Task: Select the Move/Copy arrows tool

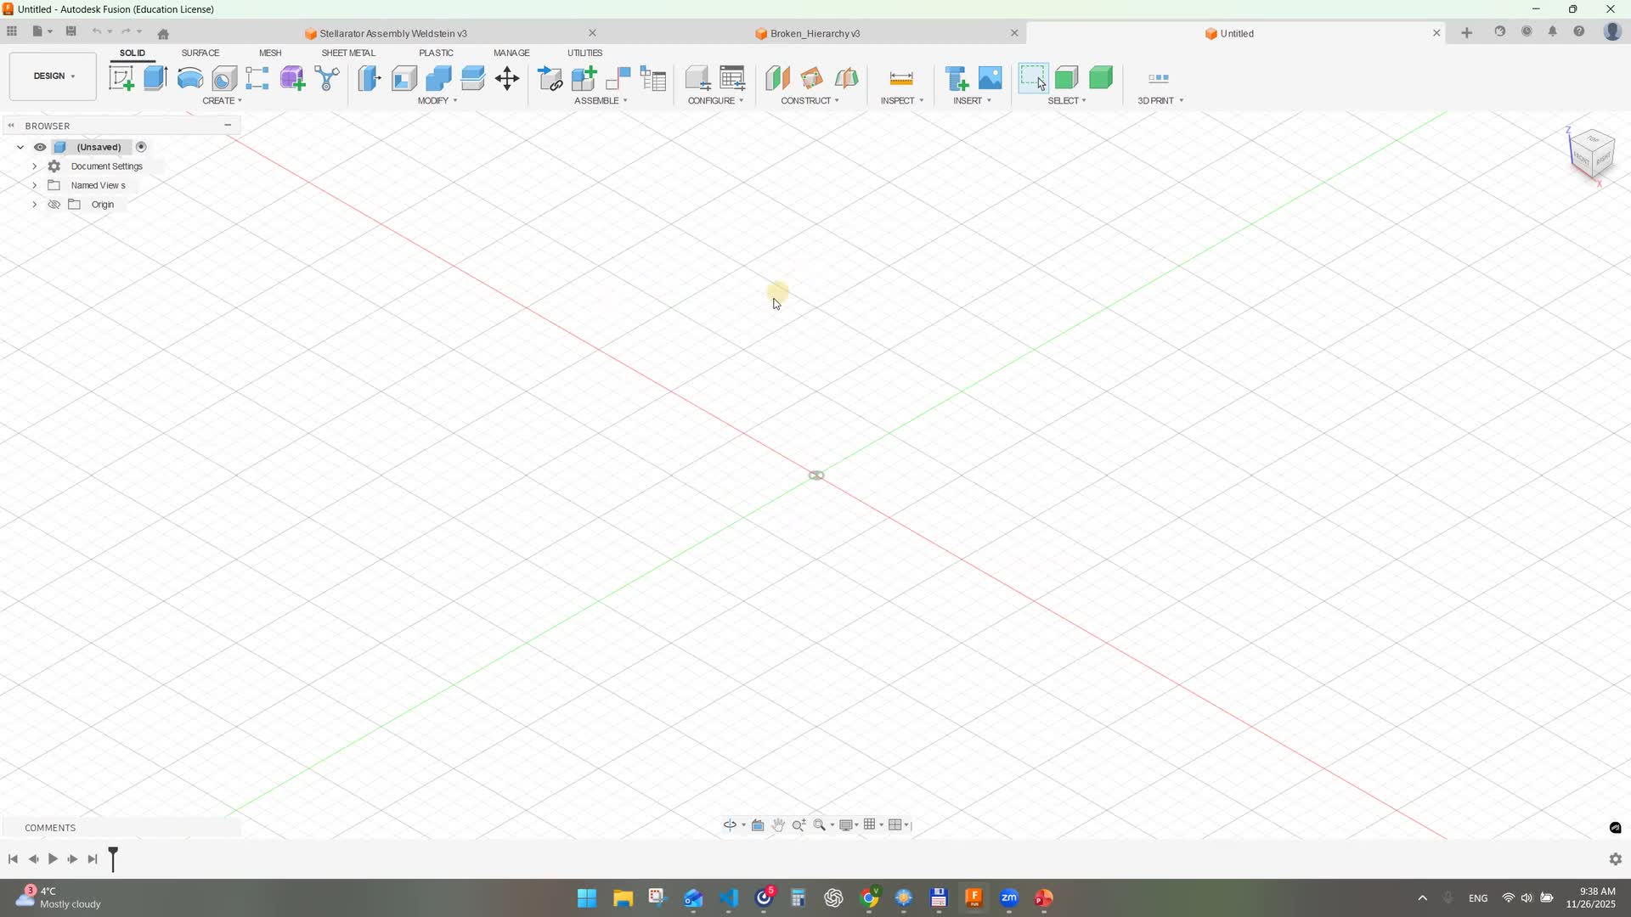Action: (507, 78)
